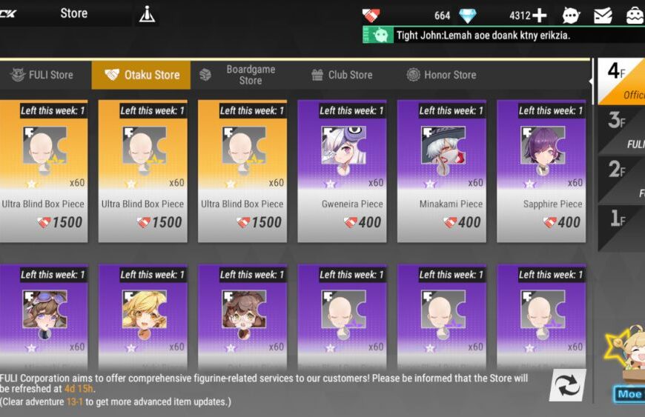Switch to the FULI Store tab

[42, 75]
